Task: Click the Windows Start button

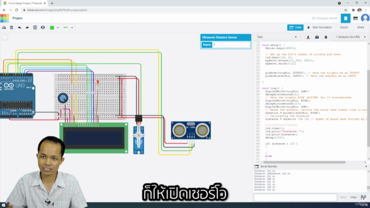Action: [x=3, y=205]
